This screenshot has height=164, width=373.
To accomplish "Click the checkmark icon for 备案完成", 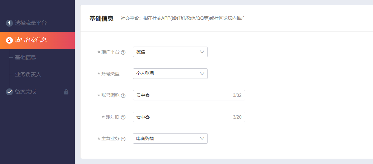I will 9,92.
